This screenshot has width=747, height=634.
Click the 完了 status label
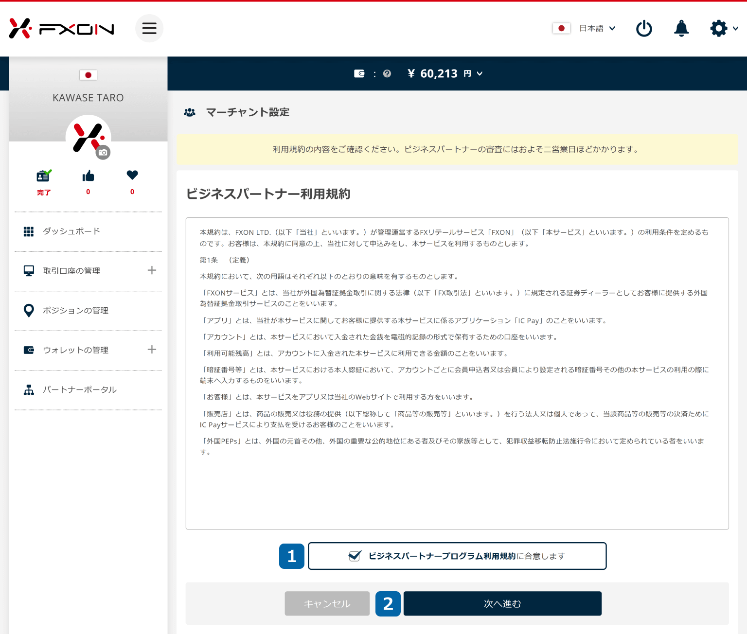click(x=44, y=193)
